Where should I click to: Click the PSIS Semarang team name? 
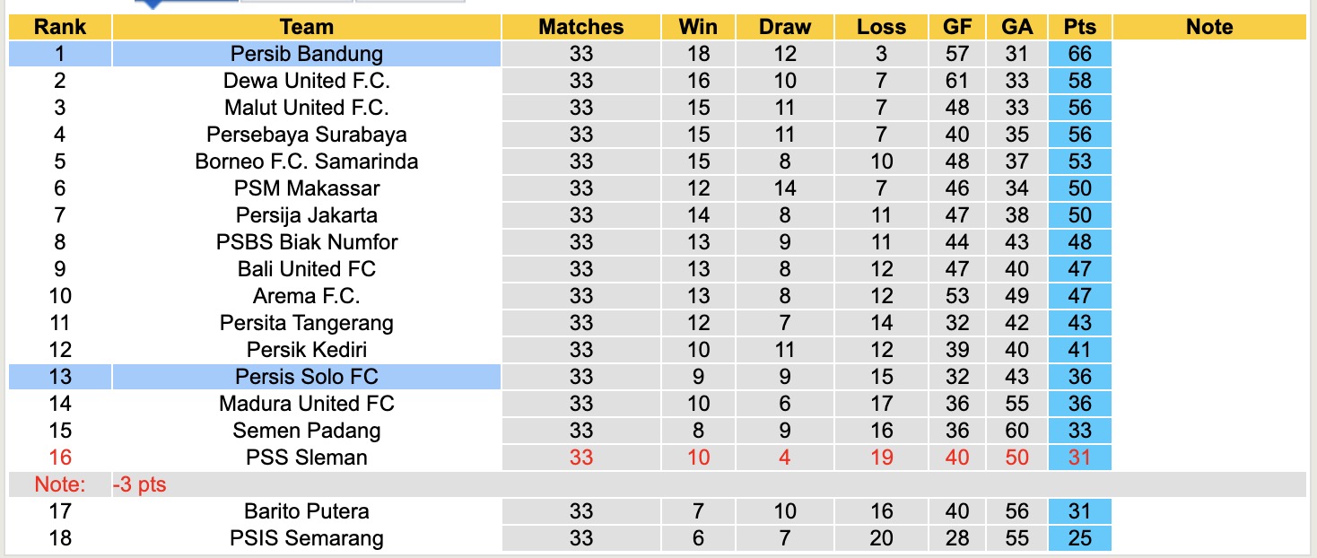click(x=306, y=538)
